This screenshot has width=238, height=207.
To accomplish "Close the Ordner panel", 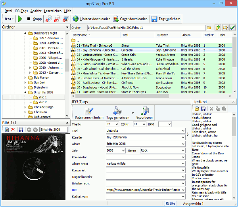I will pyautogui.click(x=67, y=27).
